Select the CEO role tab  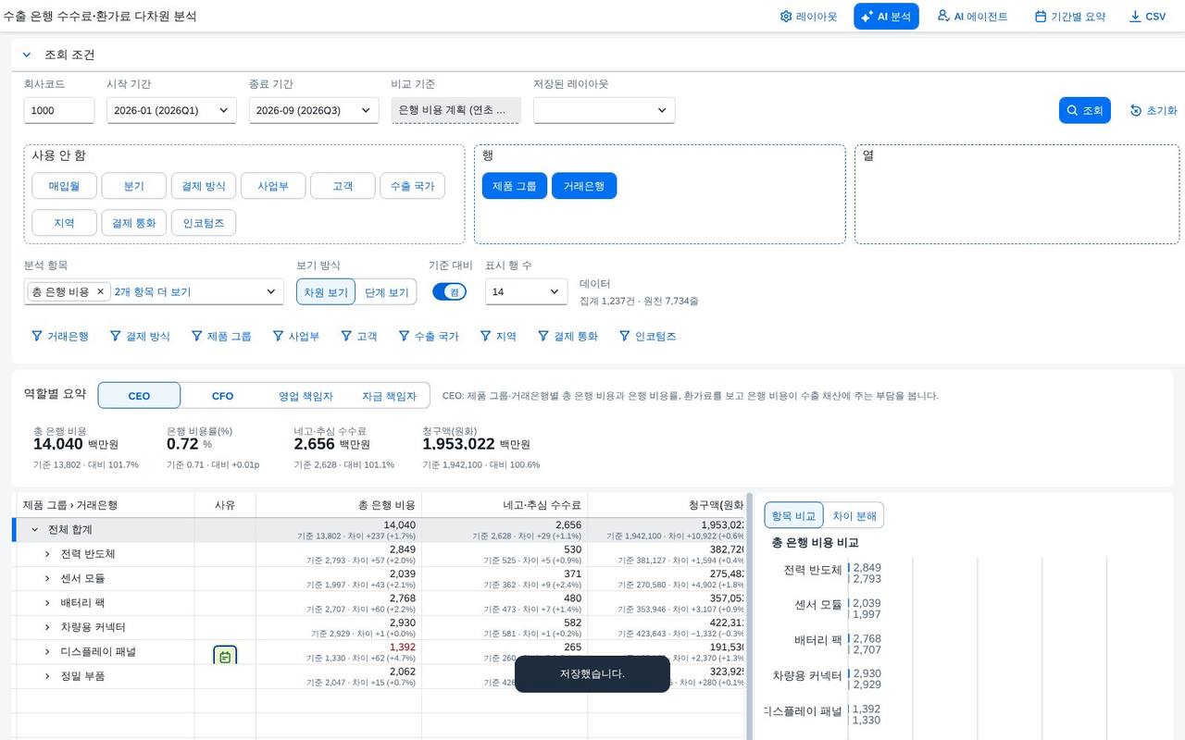(139, 396)
